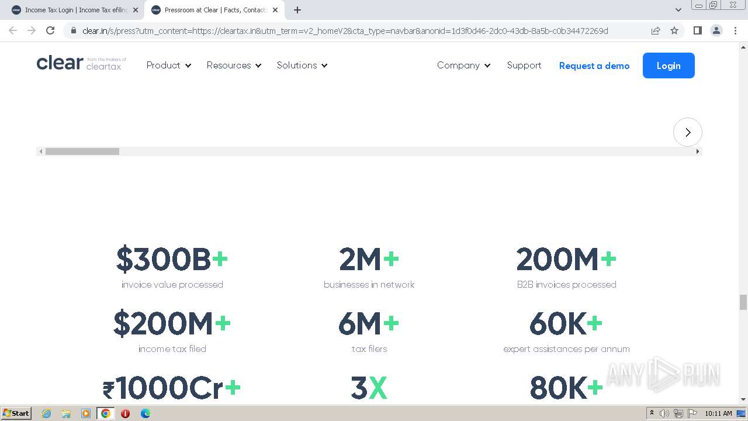The width and height of the screenshot is (748, 421).
Task: Close the Income Tax Login tab
Action: (136, 10)
